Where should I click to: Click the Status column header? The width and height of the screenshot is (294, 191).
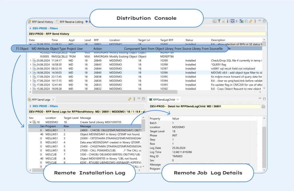pyautogui.click(x=189, y=40)
